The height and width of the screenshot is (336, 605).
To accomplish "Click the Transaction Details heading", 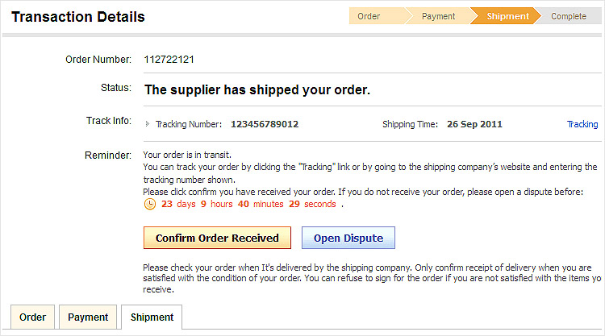I will [78, 16].
